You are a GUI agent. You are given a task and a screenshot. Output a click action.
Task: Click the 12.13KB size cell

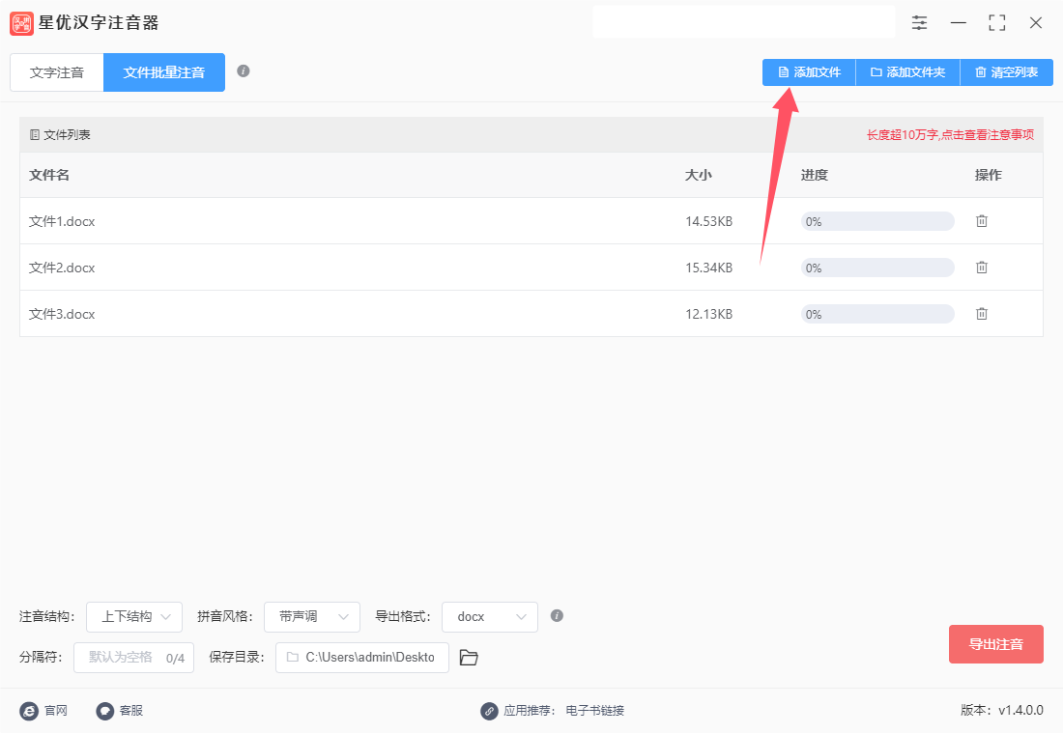click(x=709, y=315)
